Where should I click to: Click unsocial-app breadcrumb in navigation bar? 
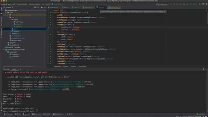coord(6,4)
